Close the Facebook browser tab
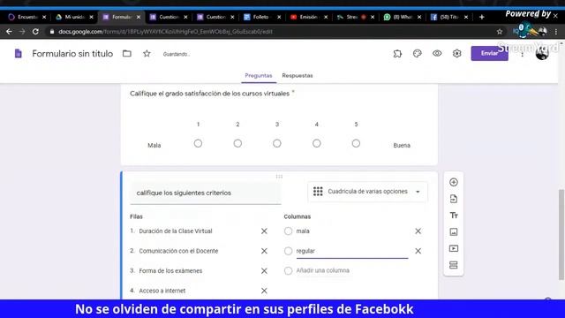Viewport: 565px width, 318px height. click(x=466, y=17)
